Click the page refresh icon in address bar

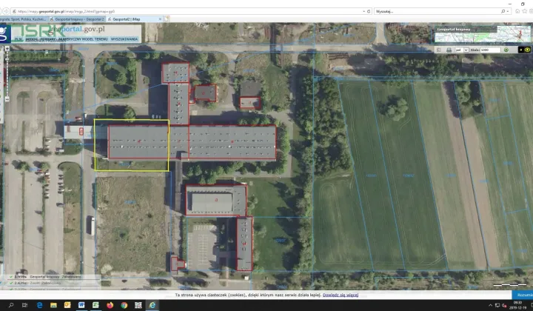[369, 11]
